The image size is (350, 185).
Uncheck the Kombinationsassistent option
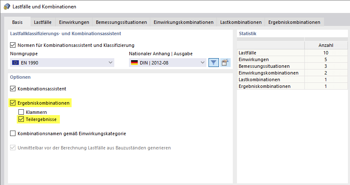(13, 89)
